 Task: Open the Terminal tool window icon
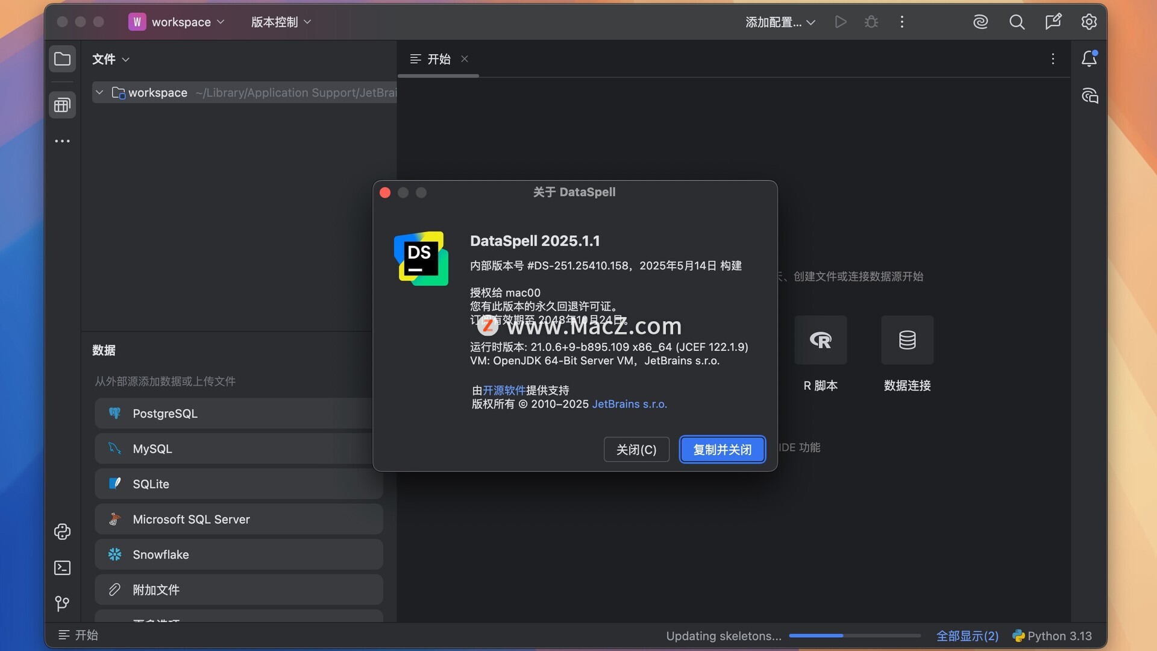[62, 568]
